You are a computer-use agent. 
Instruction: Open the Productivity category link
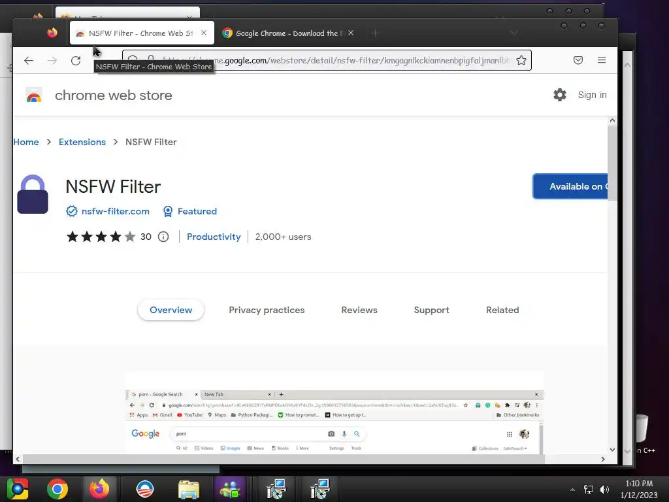click(214, 237)
